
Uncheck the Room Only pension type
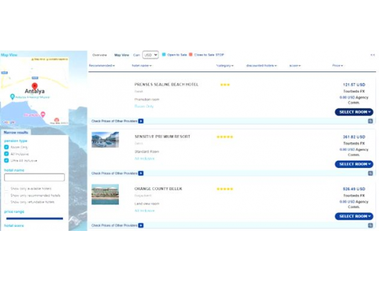tap(6, 147)
